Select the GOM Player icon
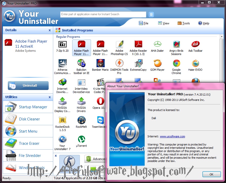 tap(157, 63)
